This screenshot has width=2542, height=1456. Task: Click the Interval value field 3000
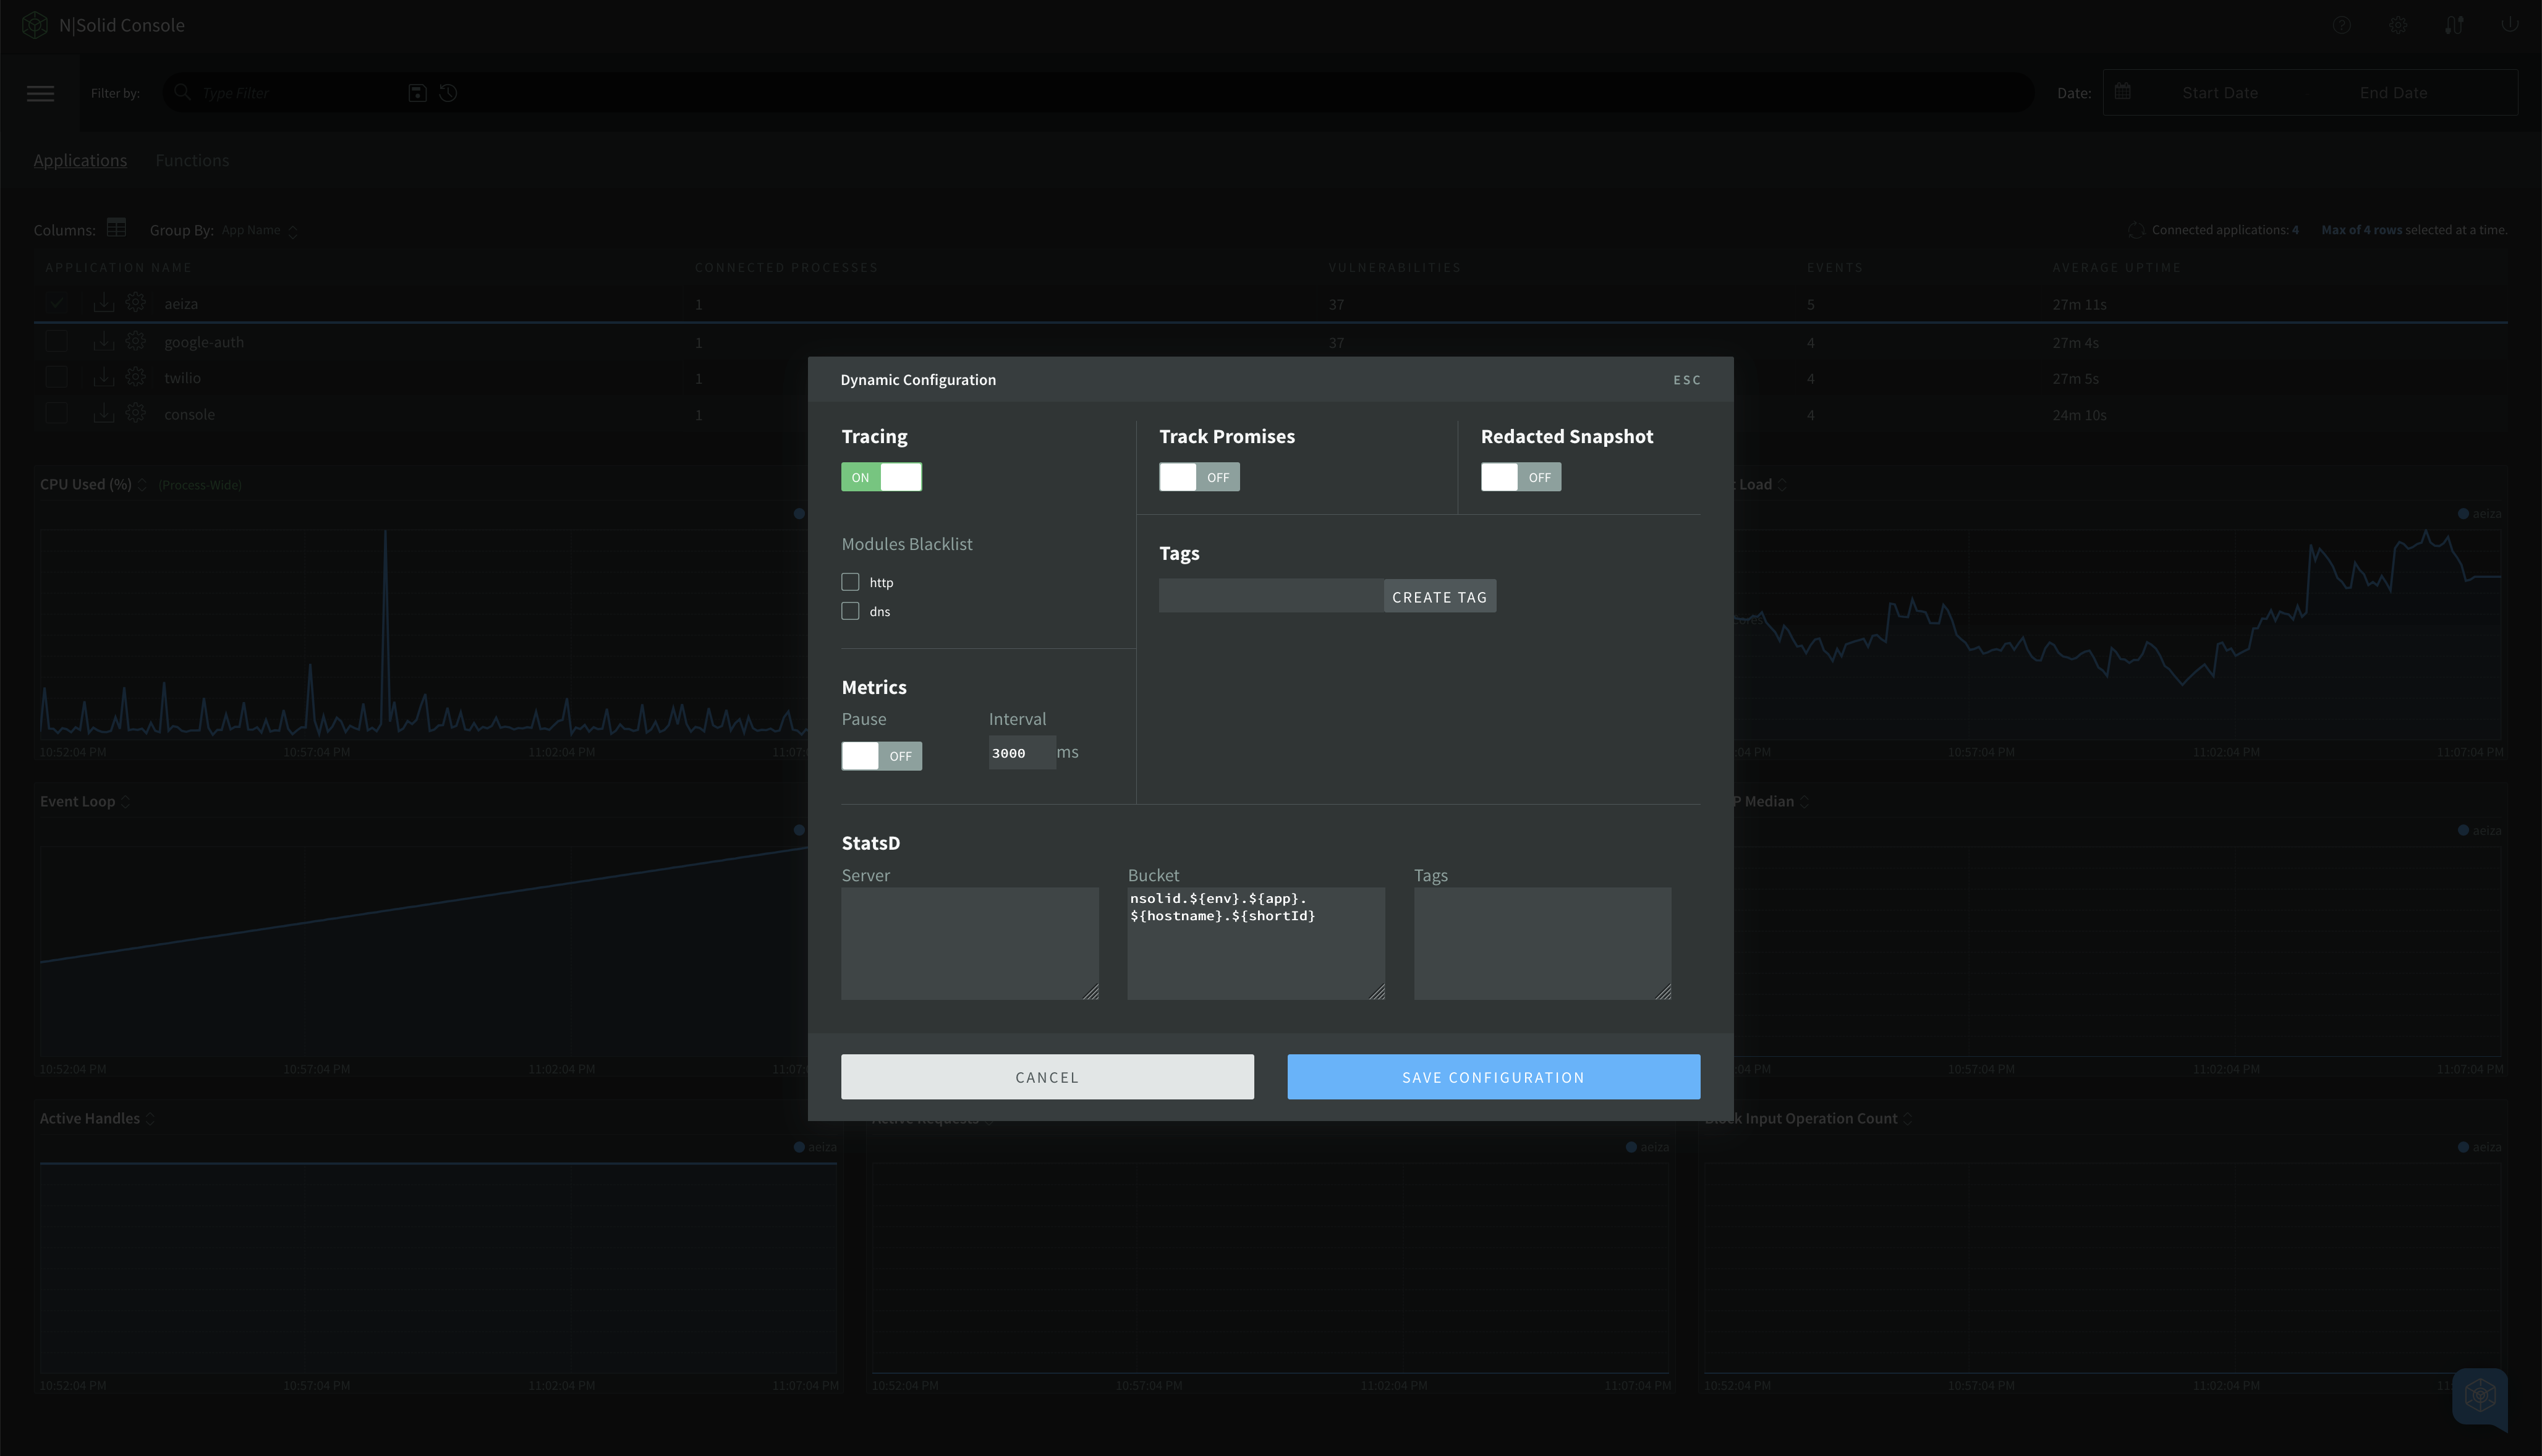1021,753
